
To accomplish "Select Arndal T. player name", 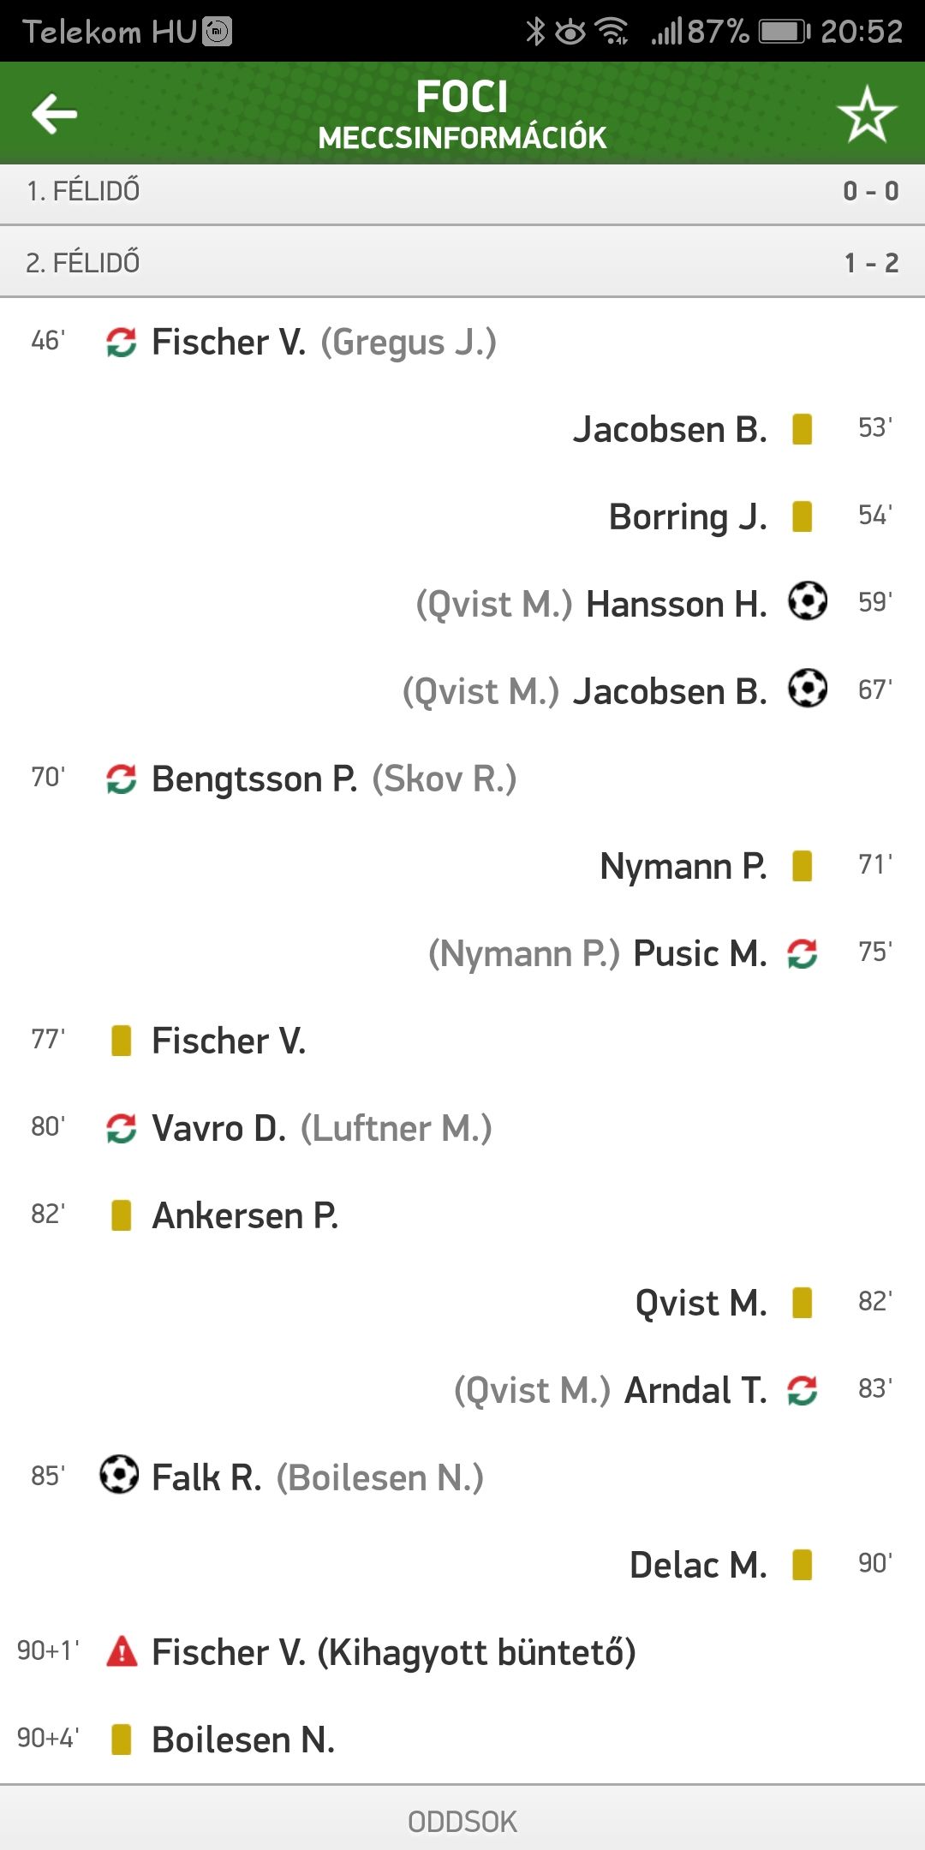I will (695, 1390).
